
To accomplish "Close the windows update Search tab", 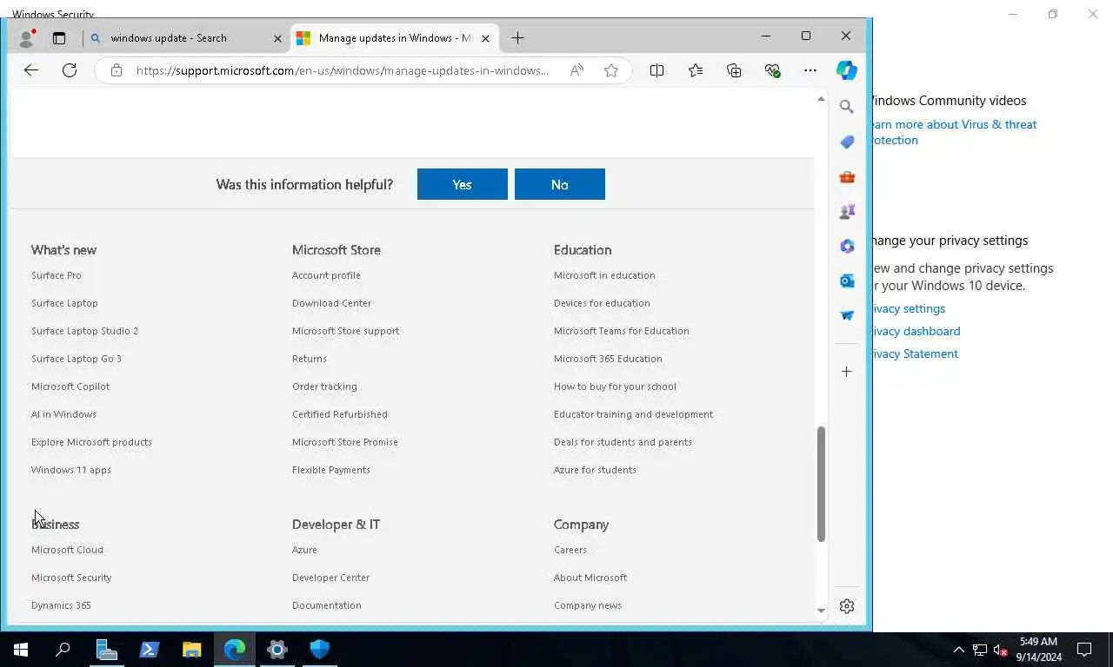I will [x=278, y=38].
